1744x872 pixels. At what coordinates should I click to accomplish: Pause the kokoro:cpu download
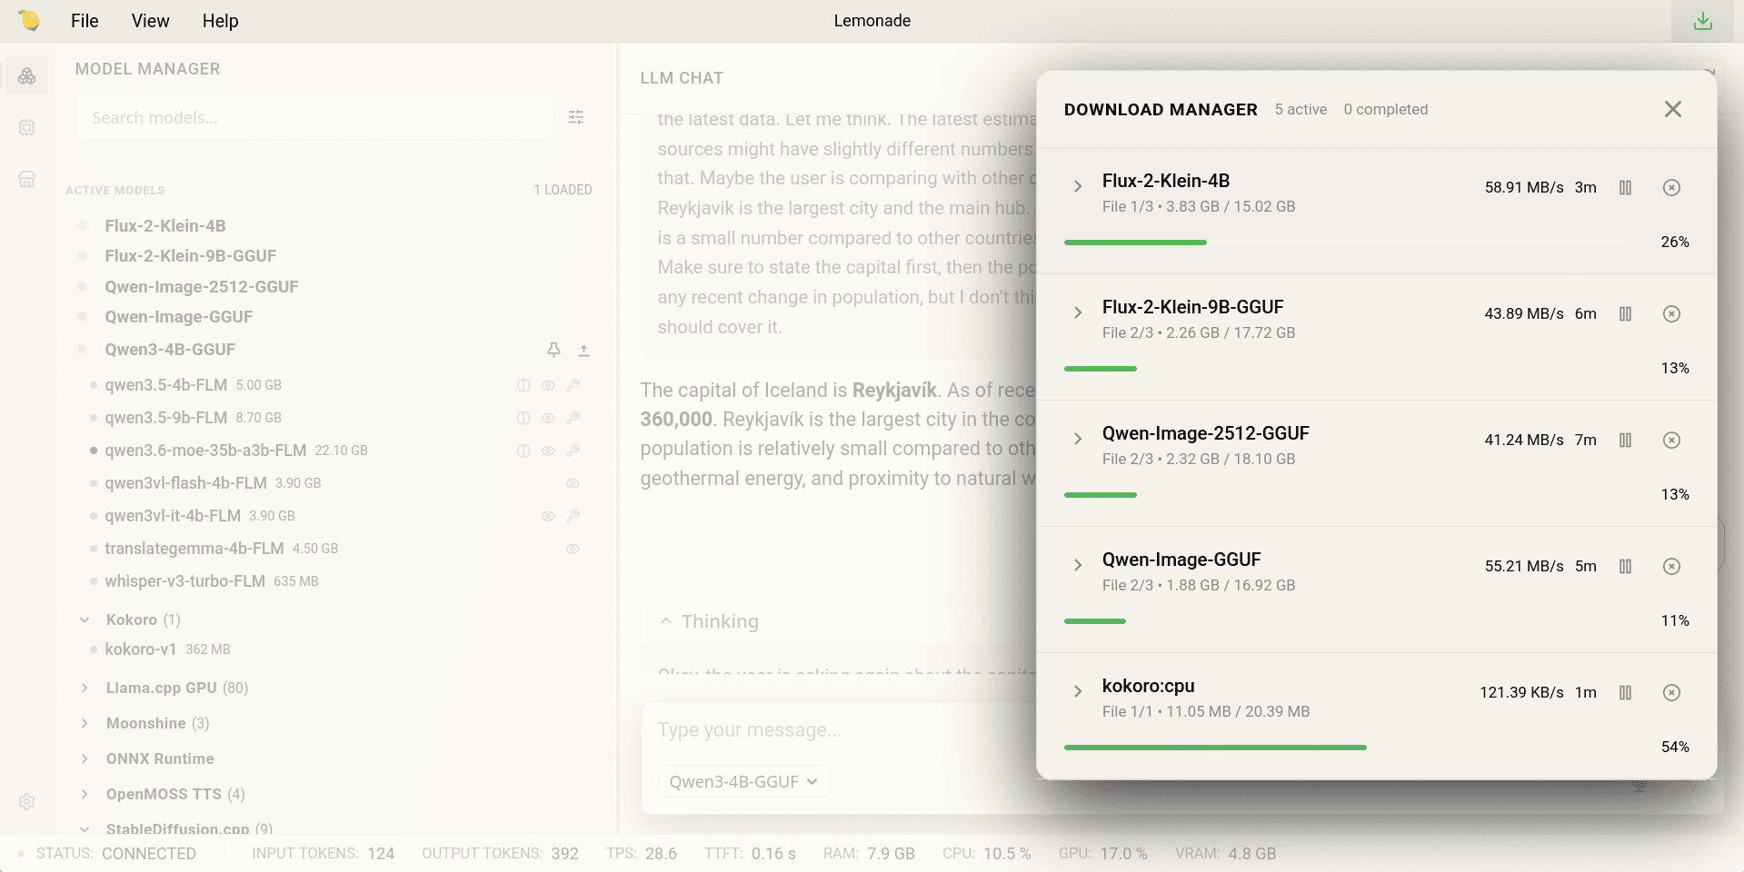[1626, 692]
